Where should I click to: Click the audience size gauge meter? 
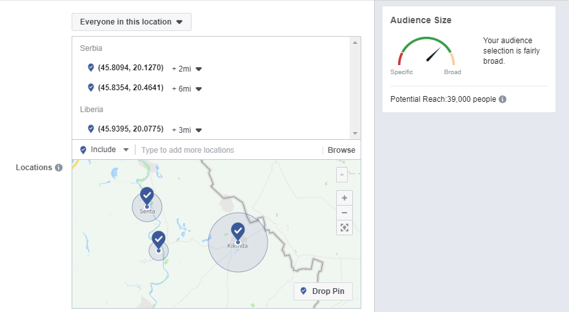tap(426, 52)
